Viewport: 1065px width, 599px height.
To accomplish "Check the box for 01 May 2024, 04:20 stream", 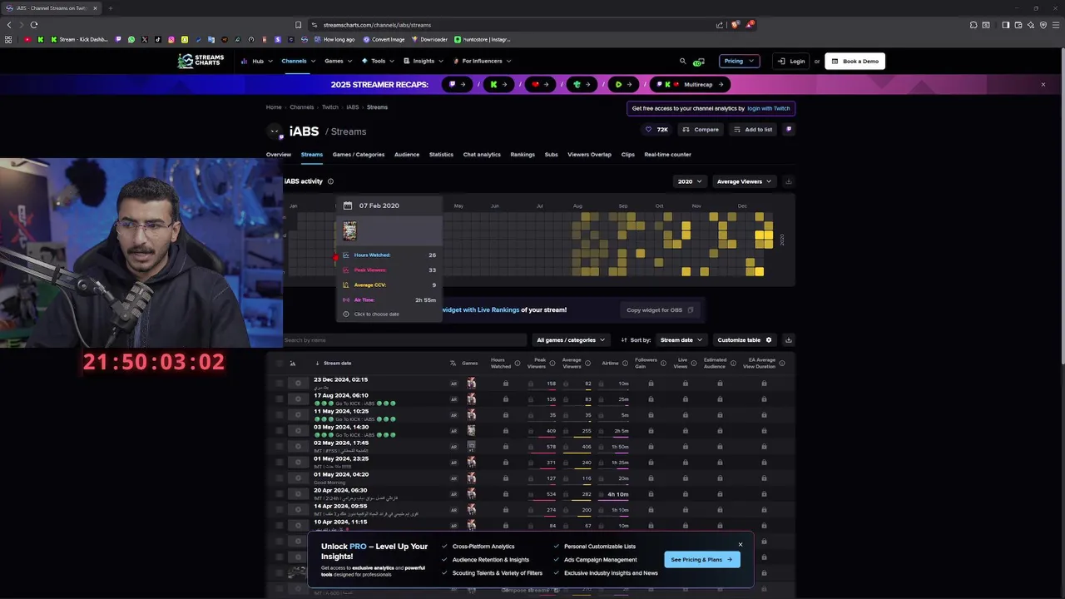I will click(x=279, y=478).
